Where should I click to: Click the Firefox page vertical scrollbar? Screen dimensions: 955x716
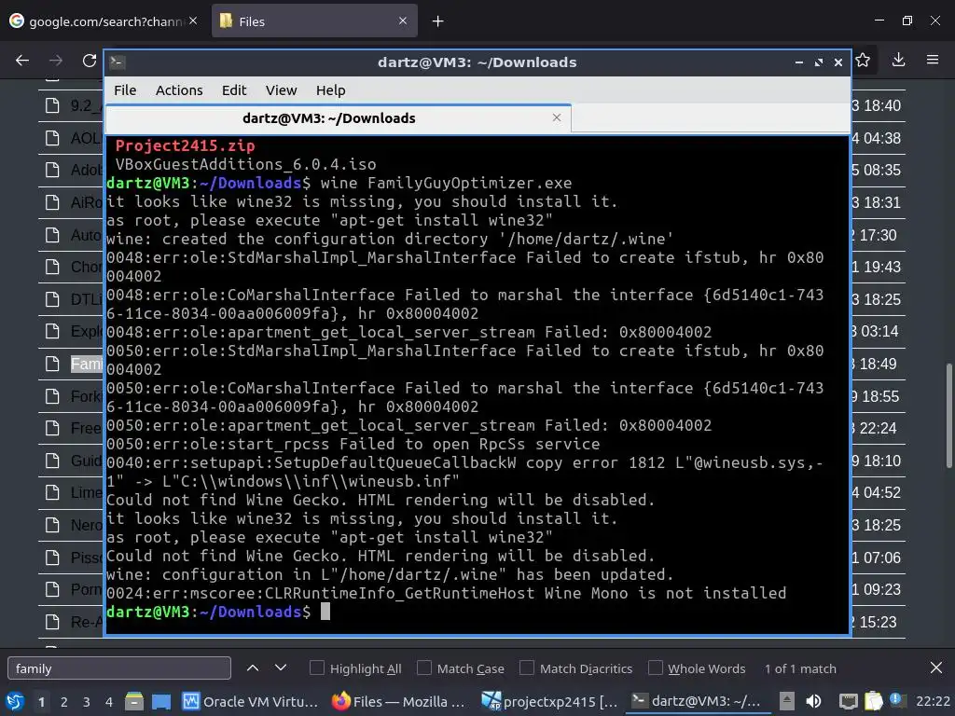tap(948, 416)
